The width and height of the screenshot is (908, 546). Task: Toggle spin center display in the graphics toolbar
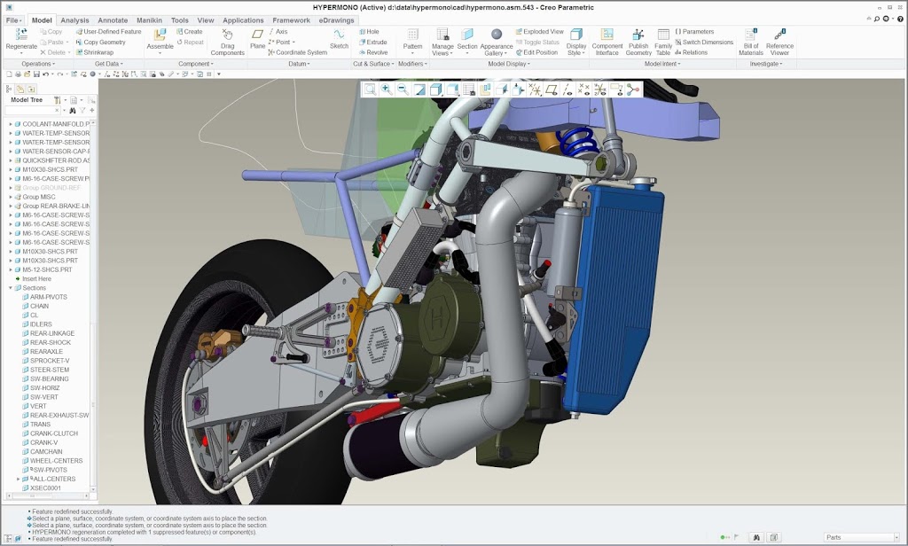point(632,89)
